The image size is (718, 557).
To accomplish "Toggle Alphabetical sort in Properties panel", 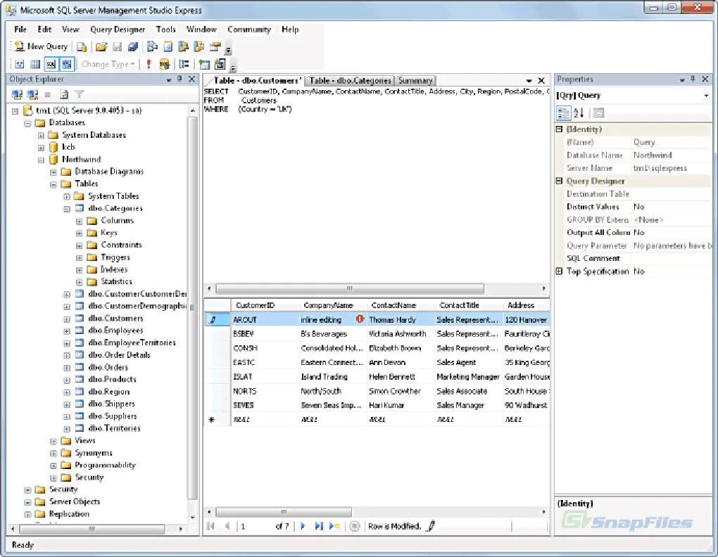I will tap(579, 113).
